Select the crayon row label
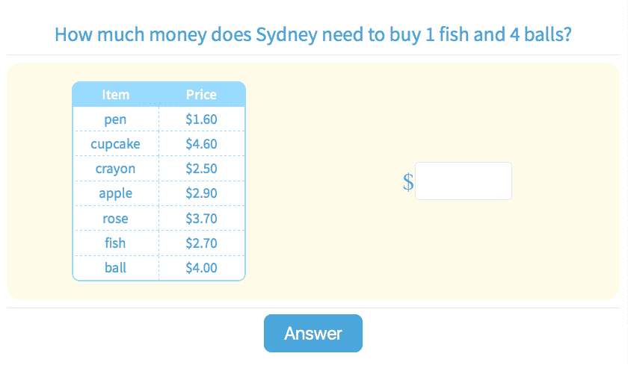 116,169
